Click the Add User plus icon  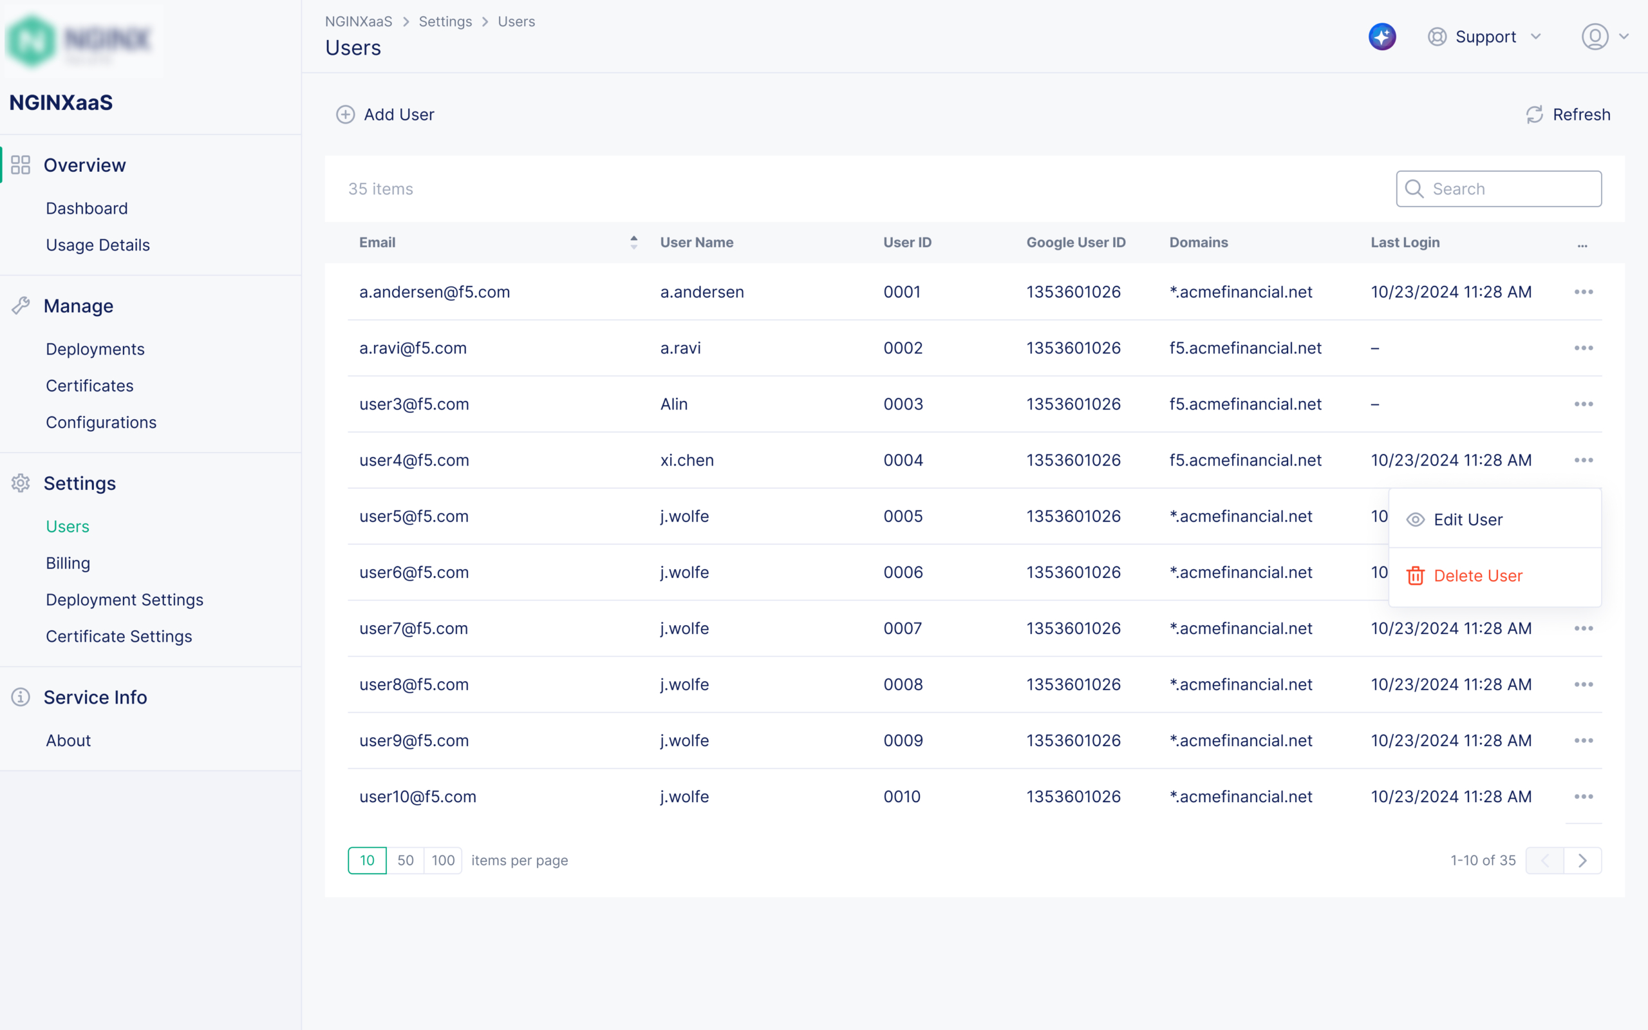click(345, 115)
